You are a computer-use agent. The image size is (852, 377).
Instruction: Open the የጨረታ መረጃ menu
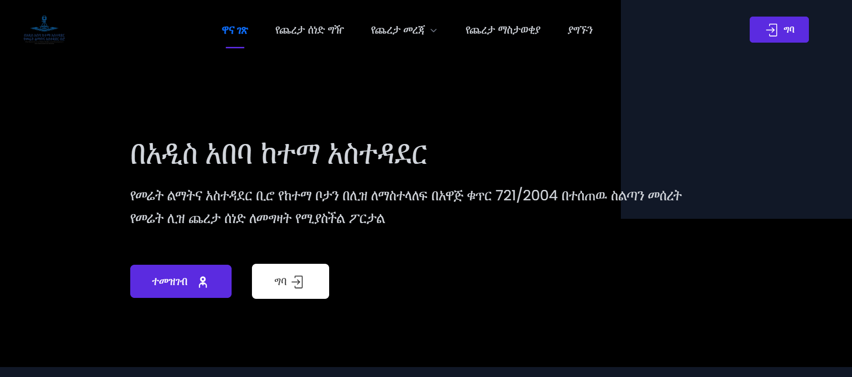coord(398,30)
